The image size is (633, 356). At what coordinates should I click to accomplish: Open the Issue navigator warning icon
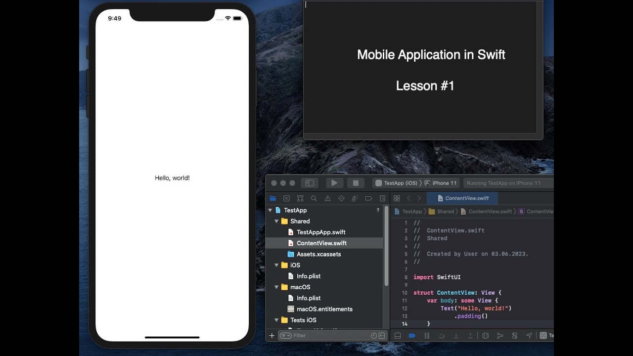coord(327,198)
